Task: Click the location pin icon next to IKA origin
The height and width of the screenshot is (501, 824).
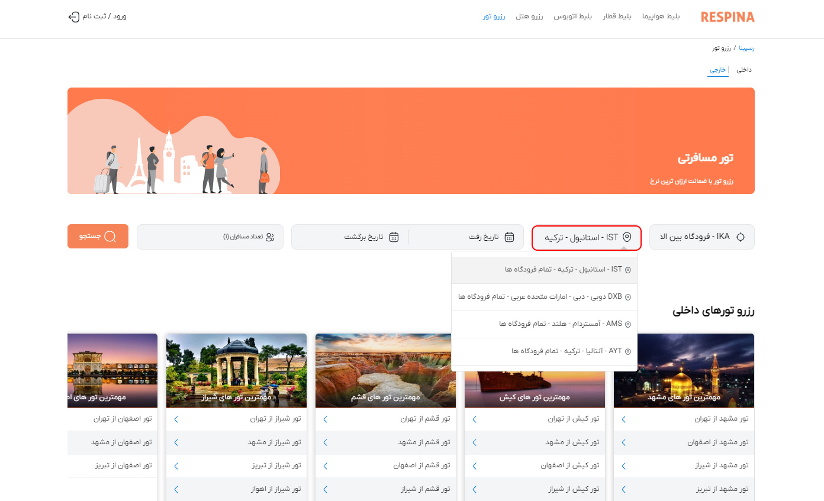Action: 741,237
